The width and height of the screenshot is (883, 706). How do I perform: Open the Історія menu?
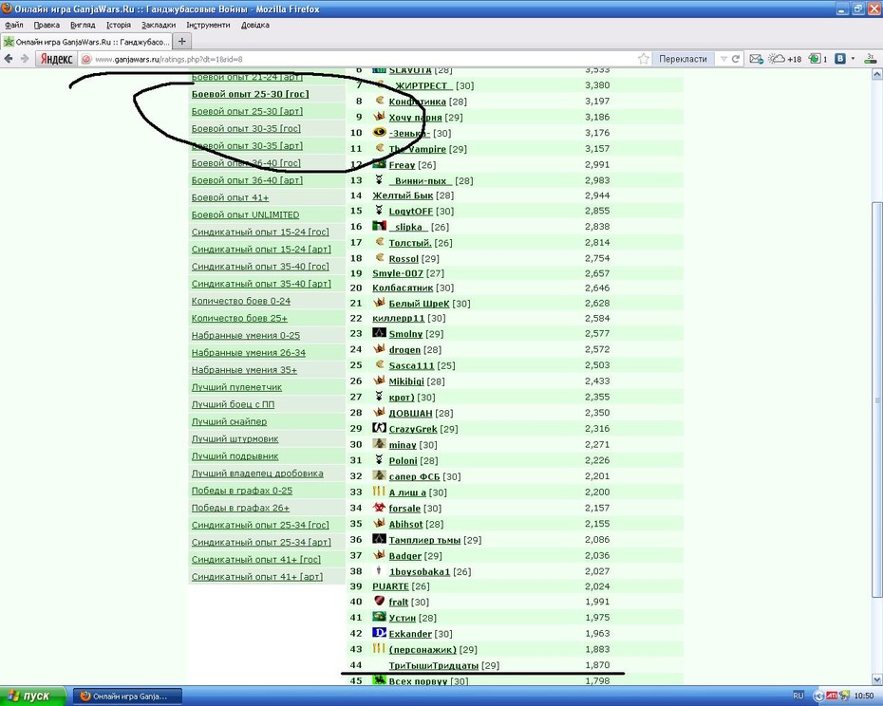coord(119,25)
